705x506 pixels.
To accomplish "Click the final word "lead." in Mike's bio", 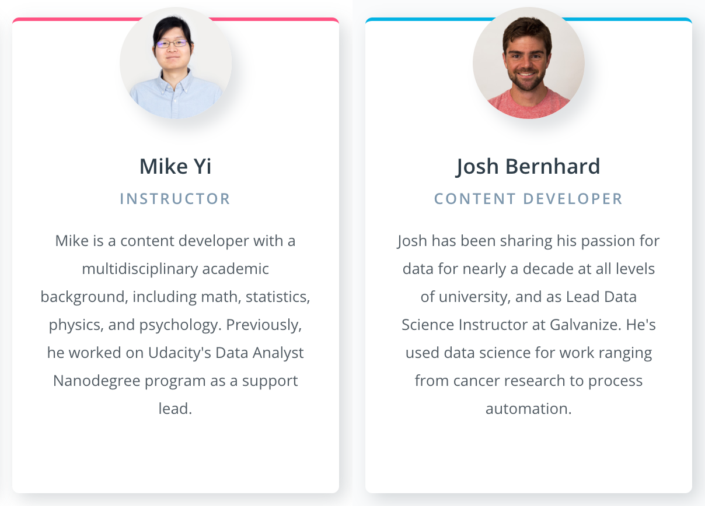I will pos(176,409).
